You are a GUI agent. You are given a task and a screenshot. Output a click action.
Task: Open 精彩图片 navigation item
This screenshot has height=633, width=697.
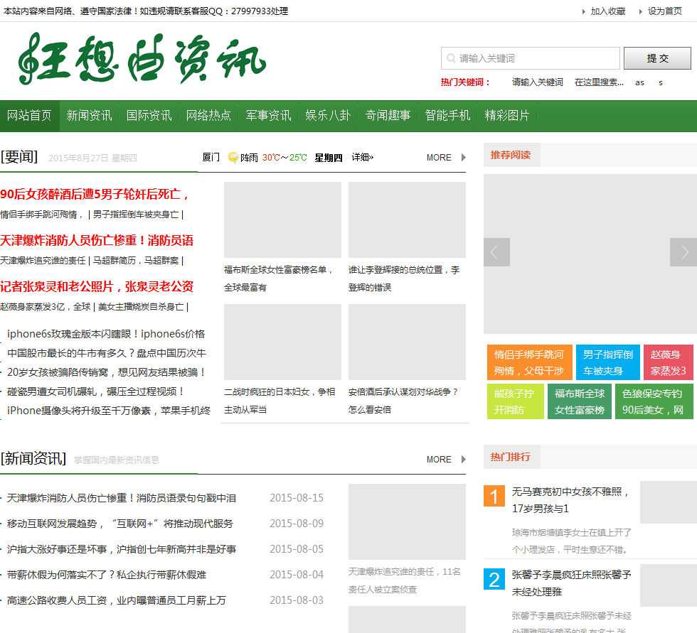[x=507, y=115]
